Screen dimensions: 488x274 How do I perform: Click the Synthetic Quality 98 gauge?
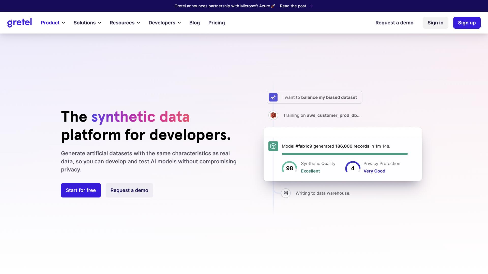[x=289, y=168]
